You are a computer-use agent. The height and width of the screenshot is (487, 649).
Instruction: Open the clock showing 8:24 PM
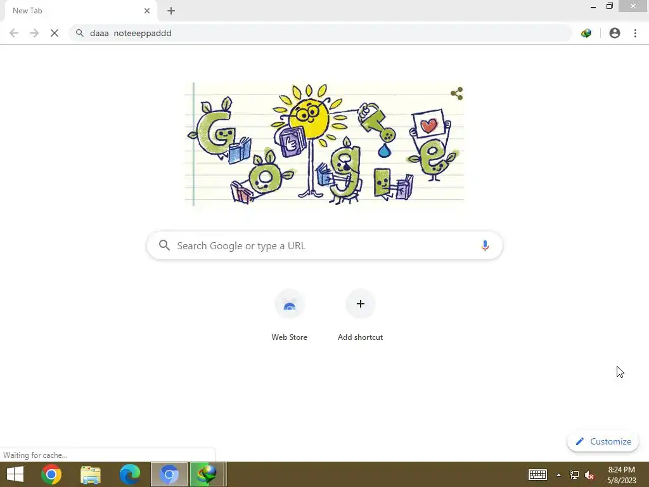pyautogui.click(x=621, y=474)
